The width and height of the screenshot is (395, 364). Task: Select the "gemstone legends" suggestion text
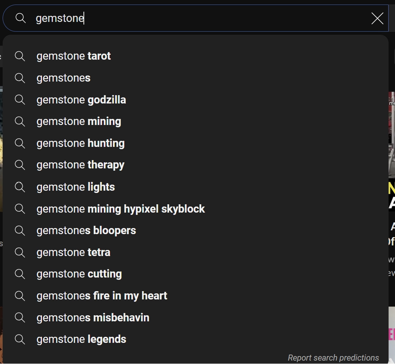pos(81,339)
